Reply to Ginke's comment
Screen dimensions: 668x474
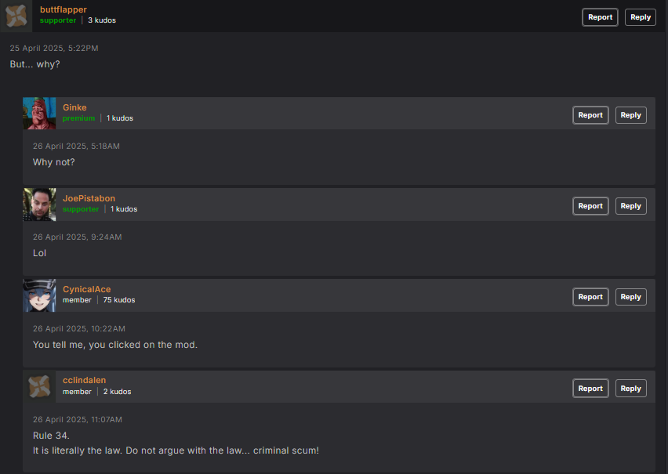pos(630,115)
